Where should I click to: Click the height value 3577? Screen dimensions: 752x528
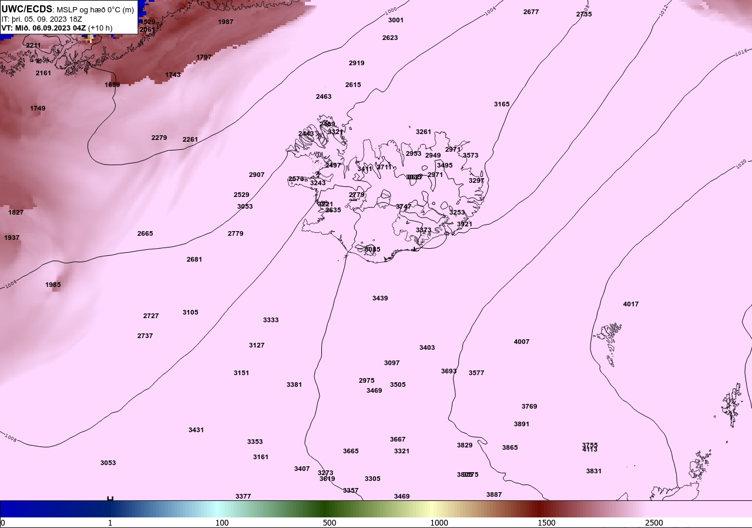(476, 373)
